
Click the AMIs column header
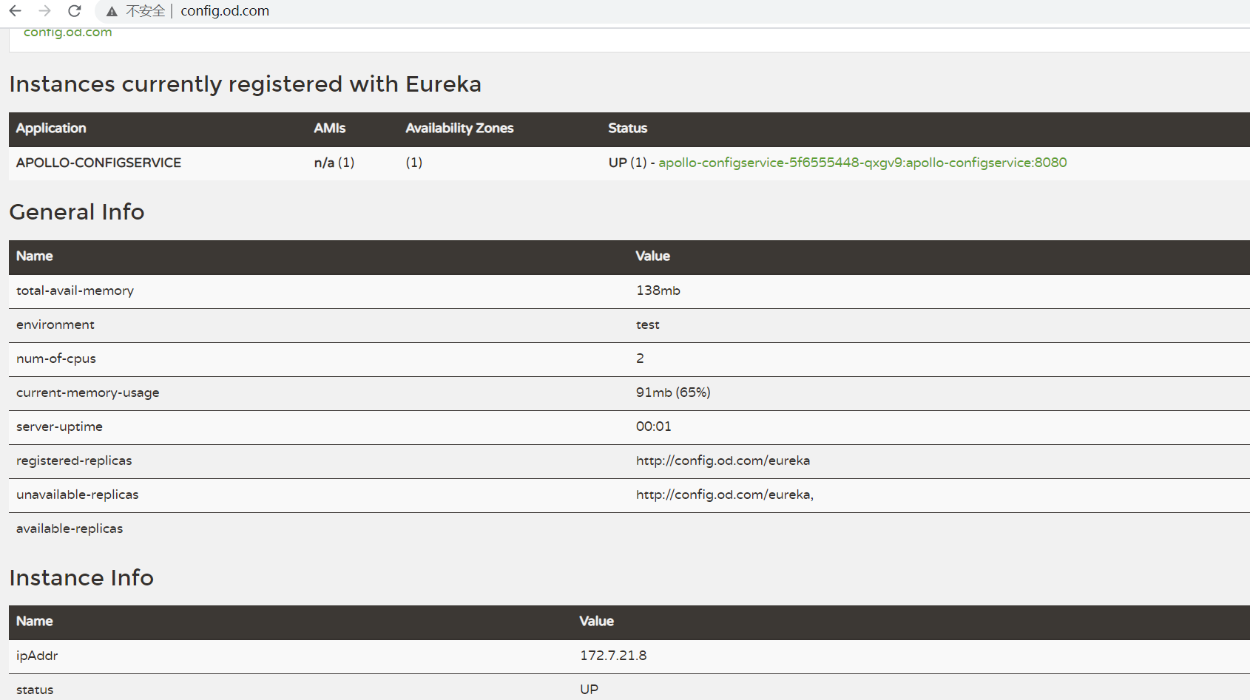point(329,128)
